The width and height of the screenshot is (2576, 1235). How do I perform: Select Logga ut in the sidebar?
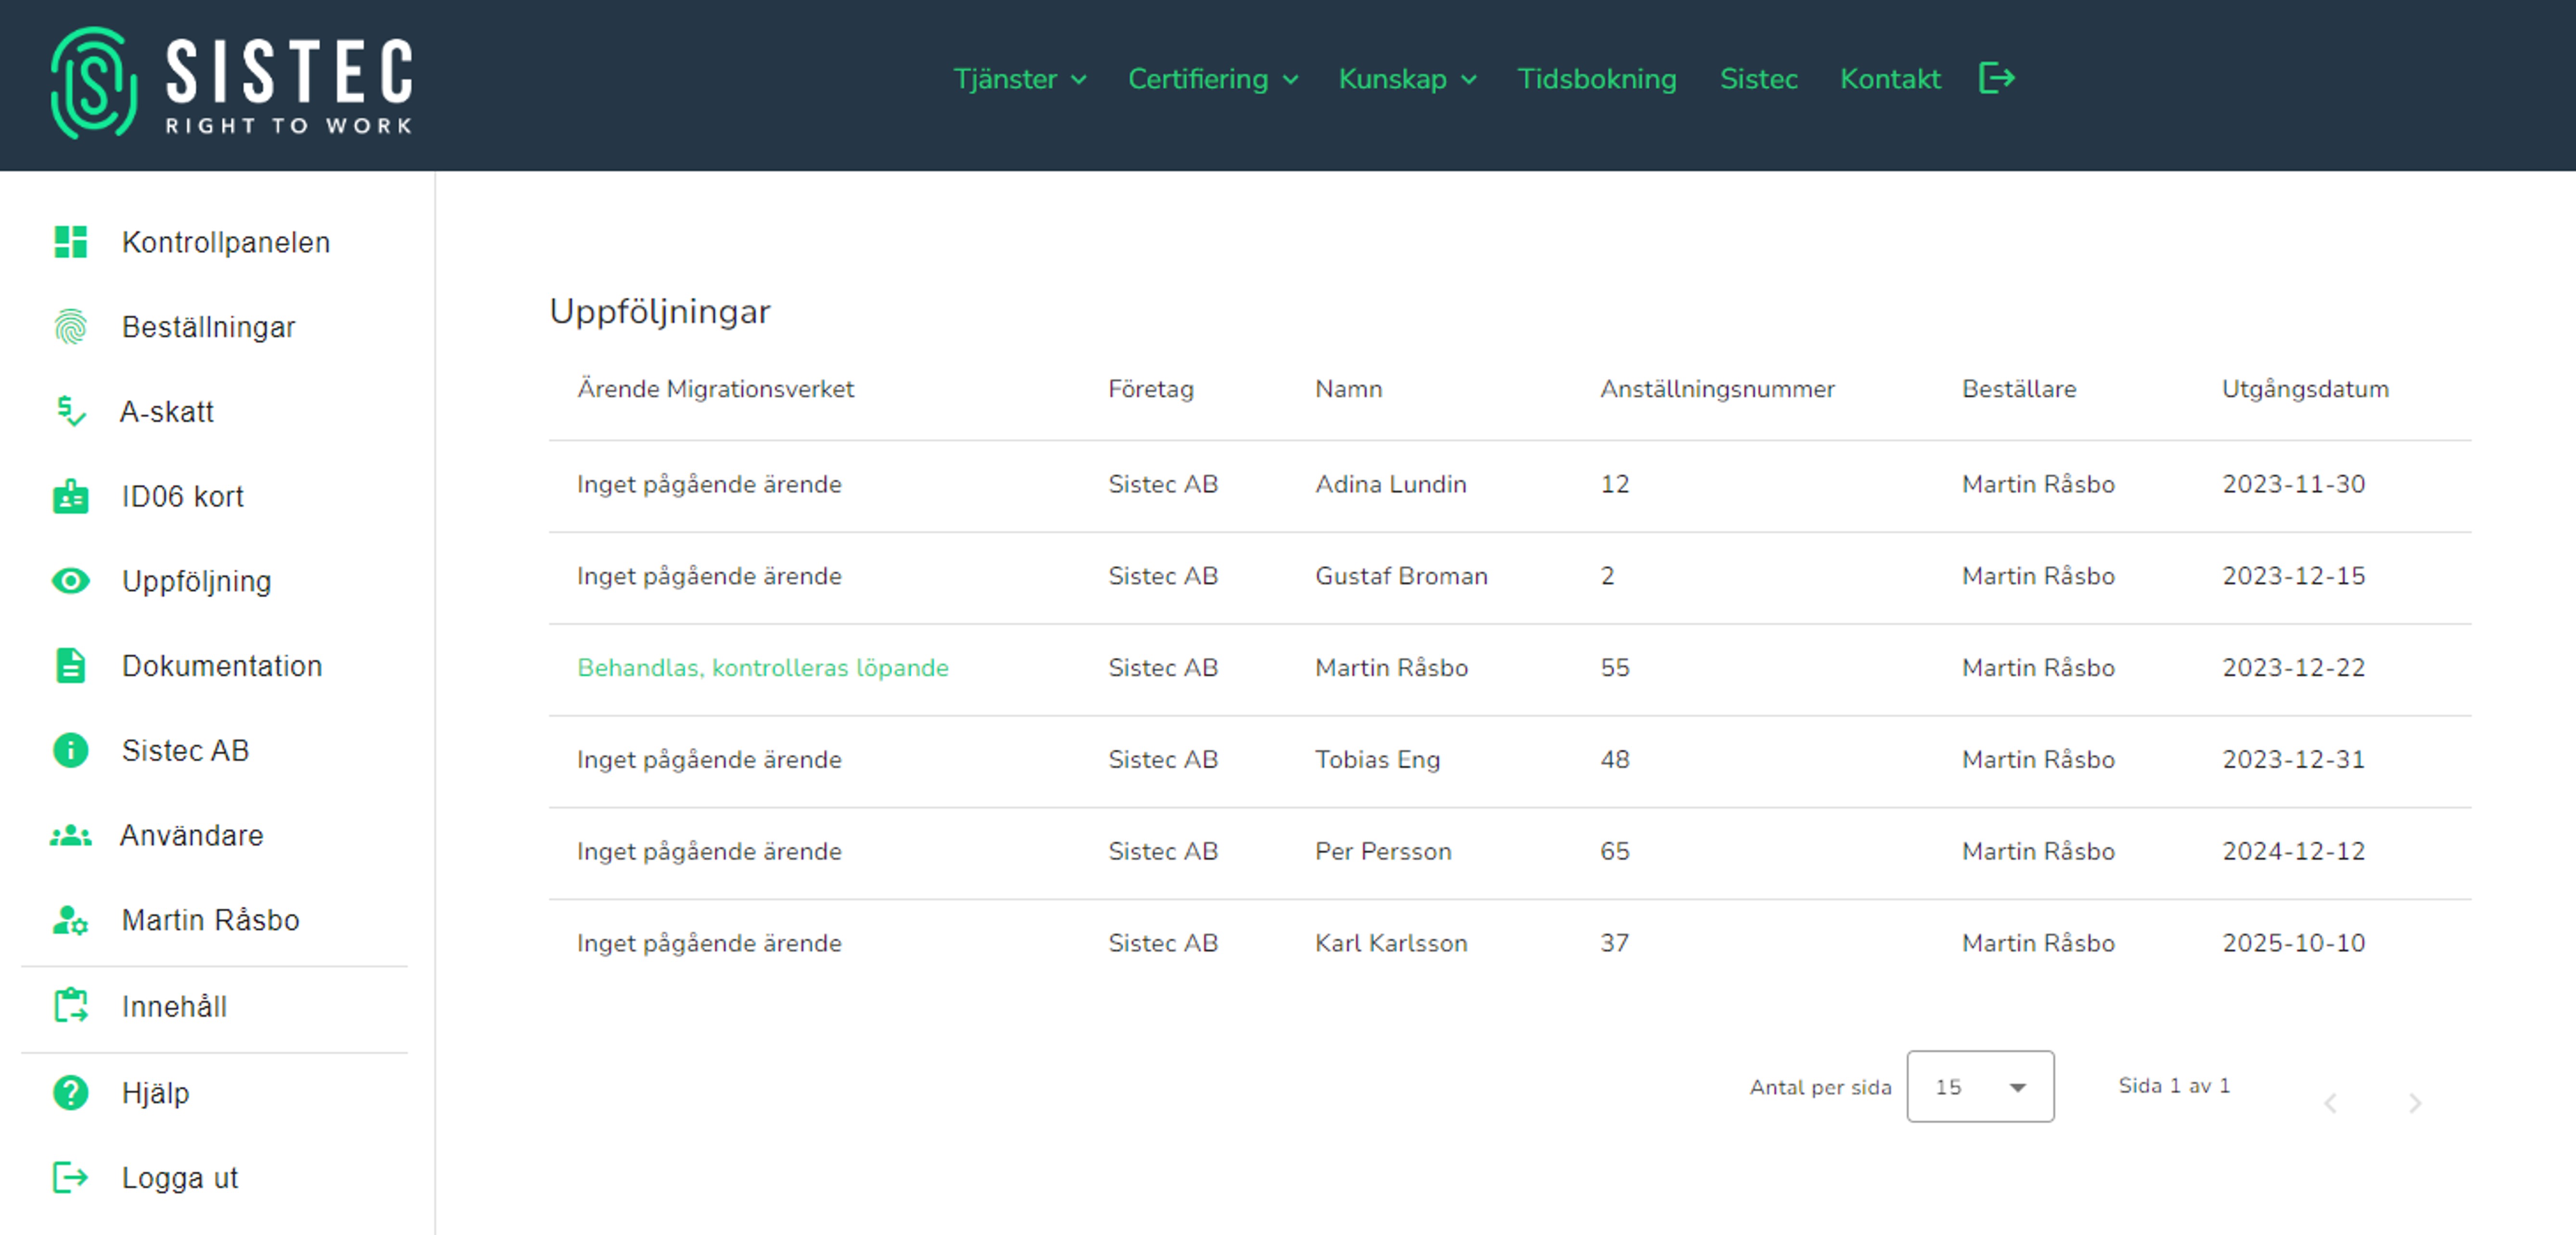click(x=179, y=1178)
